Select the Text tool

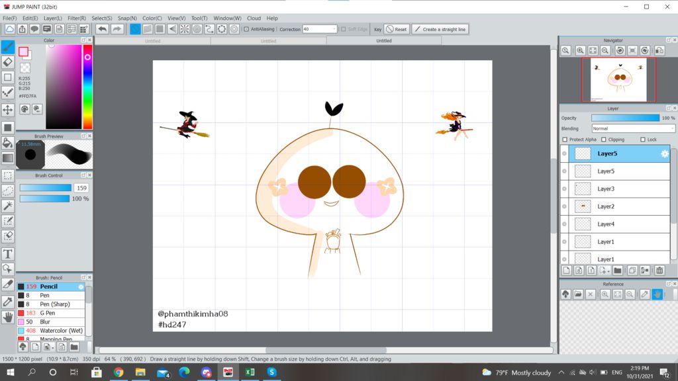coord(8,254)
